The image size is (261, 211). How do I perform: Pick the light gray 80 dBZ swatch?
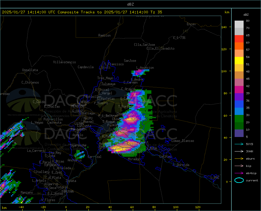(x=239, y=24)
